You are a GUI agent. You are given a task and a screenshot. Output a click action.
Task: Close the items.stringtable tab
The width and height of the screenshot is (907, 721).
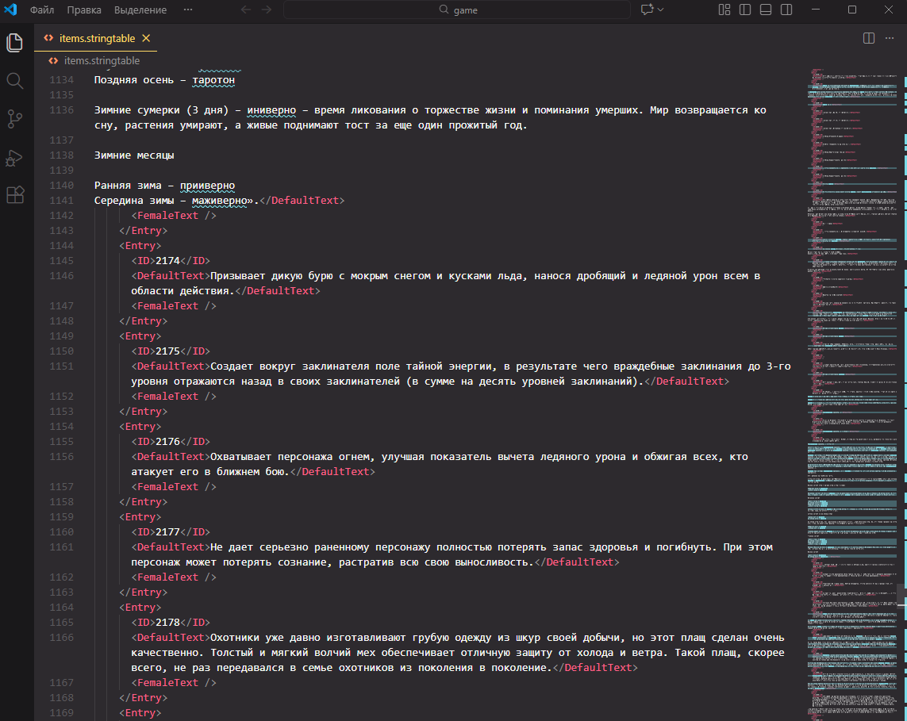click(146, 38)
